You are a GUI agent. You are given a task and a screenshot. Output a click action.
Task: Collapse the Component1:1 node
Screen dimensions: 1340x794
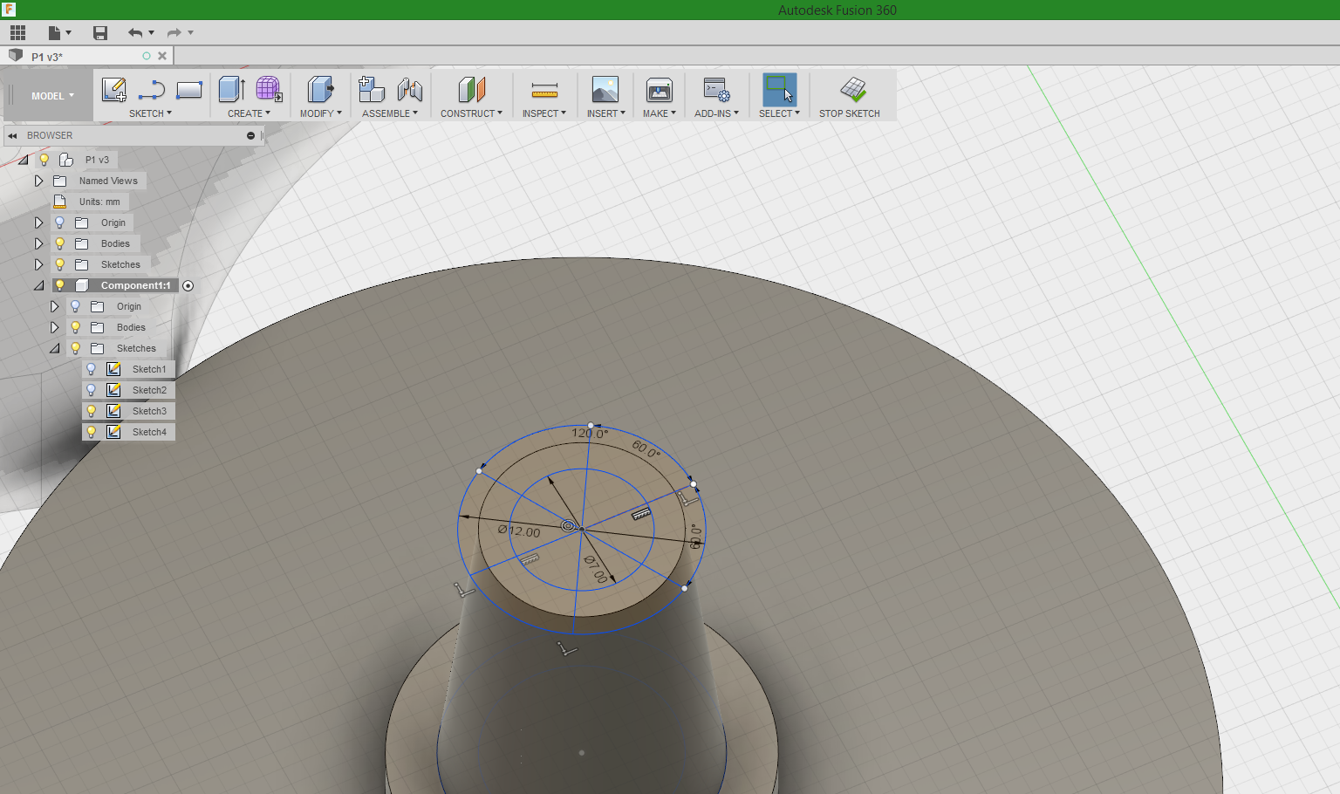tap(39, 285)
